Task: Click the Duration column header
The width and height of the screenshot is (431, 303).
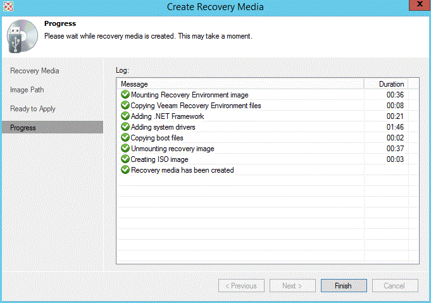Action: [390, 84]
